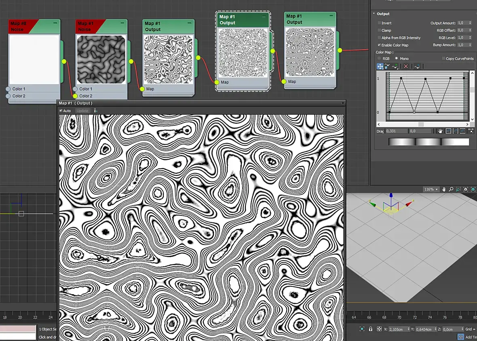Click the lock selection padlock icon
This screenshot has height=341, width=477.
point(371,329)
